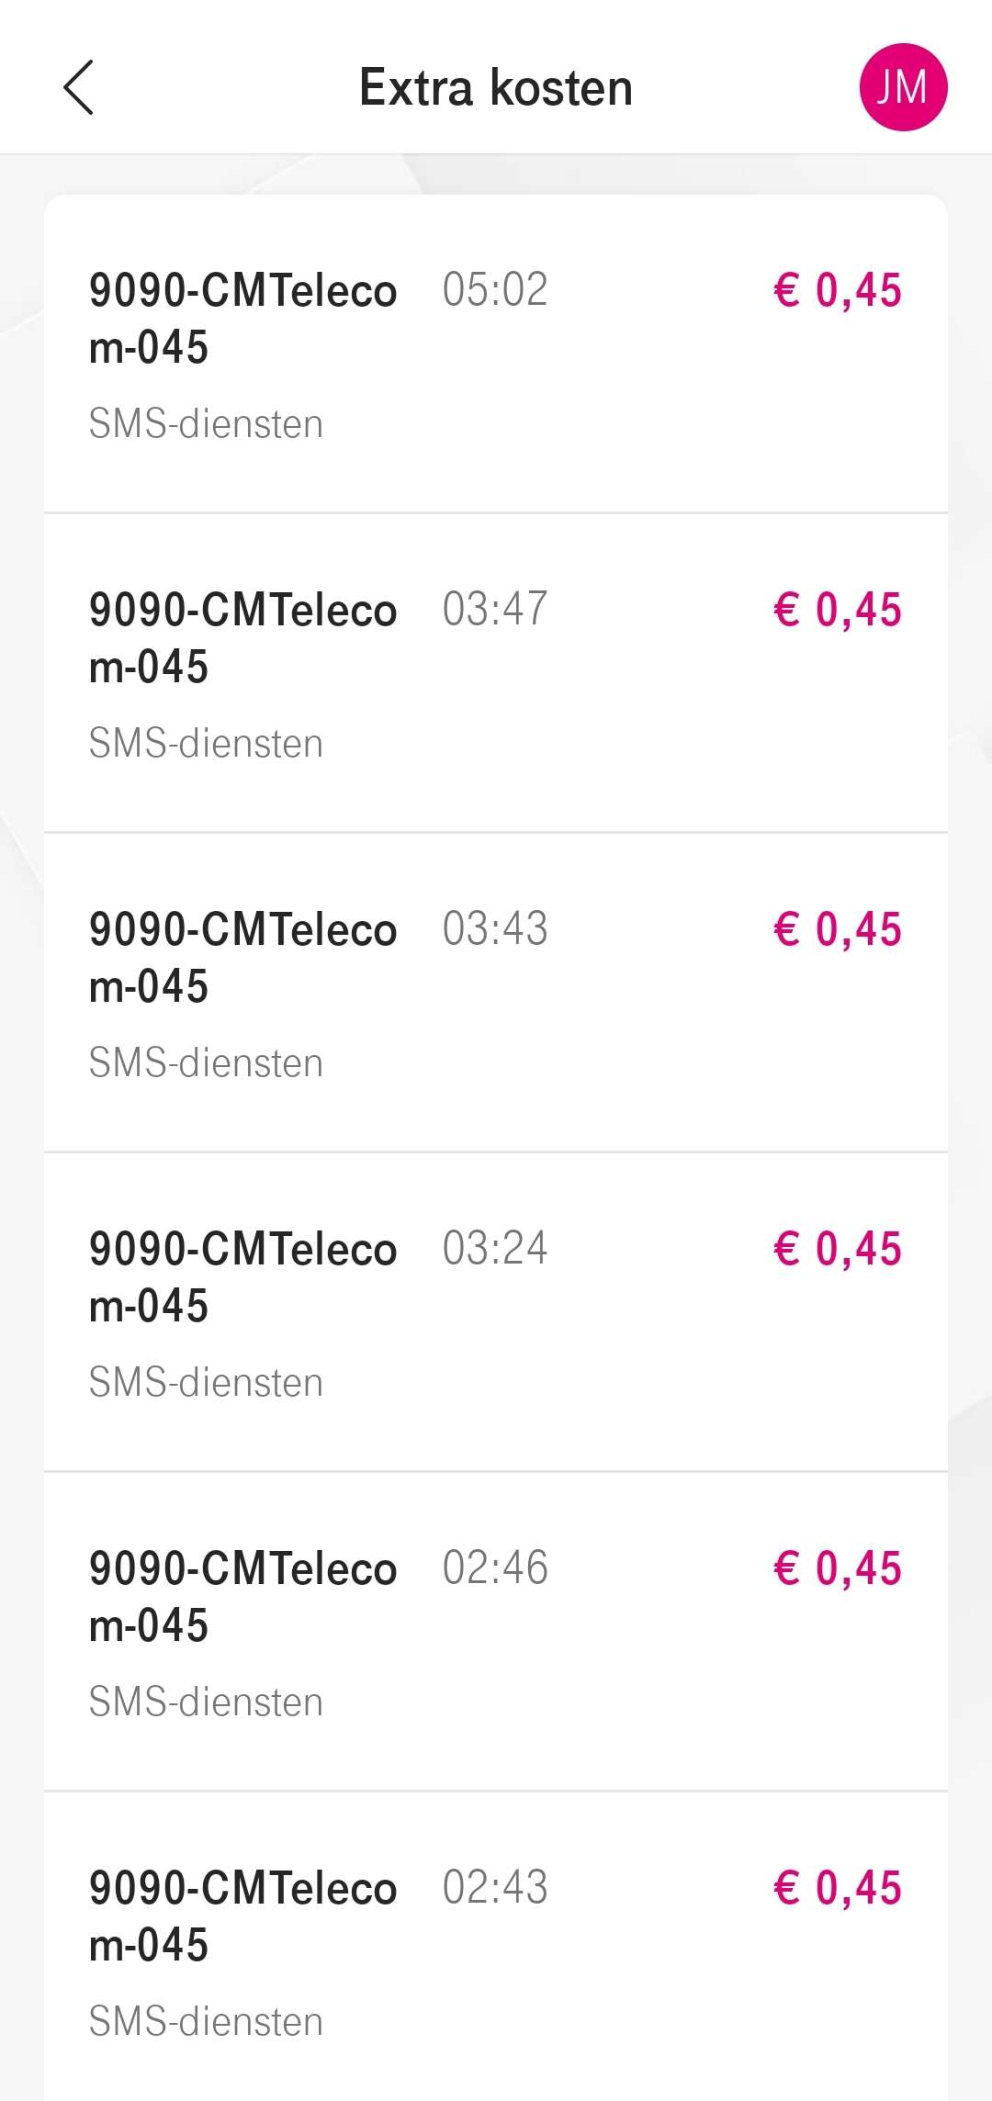
Task: Tap the € 0,45 amount at 03:47
Action: point(838,610)
